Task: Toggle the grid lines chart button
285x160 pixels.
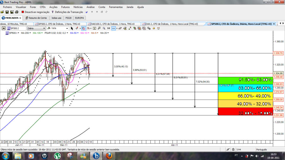Action: point(83,28)
